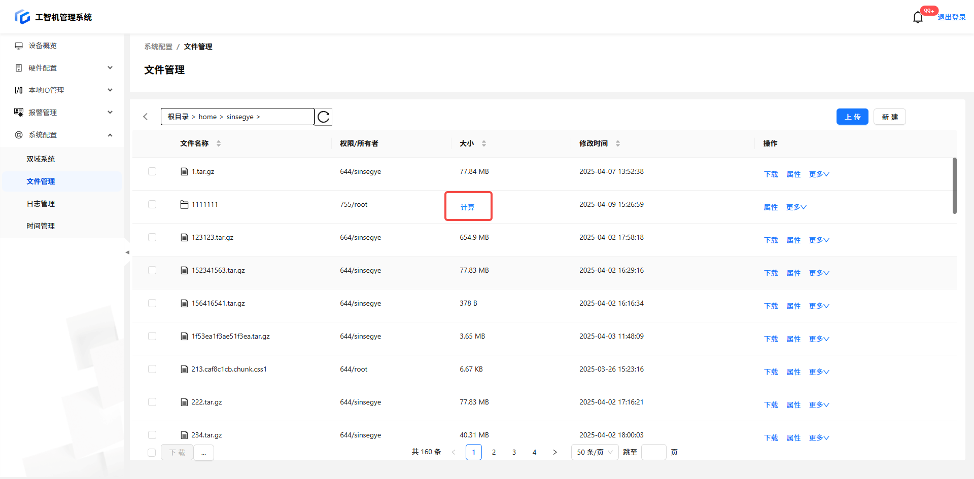
Task: Click the back arrow beside path bar
Action: tap(146, 117)
